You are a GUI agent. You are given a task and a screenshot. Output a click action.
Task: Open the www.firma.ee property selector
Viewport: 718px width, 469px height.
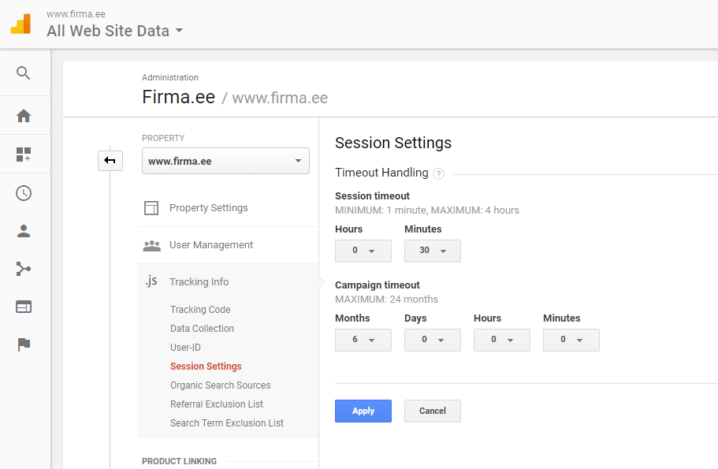[x=225, y=160]
